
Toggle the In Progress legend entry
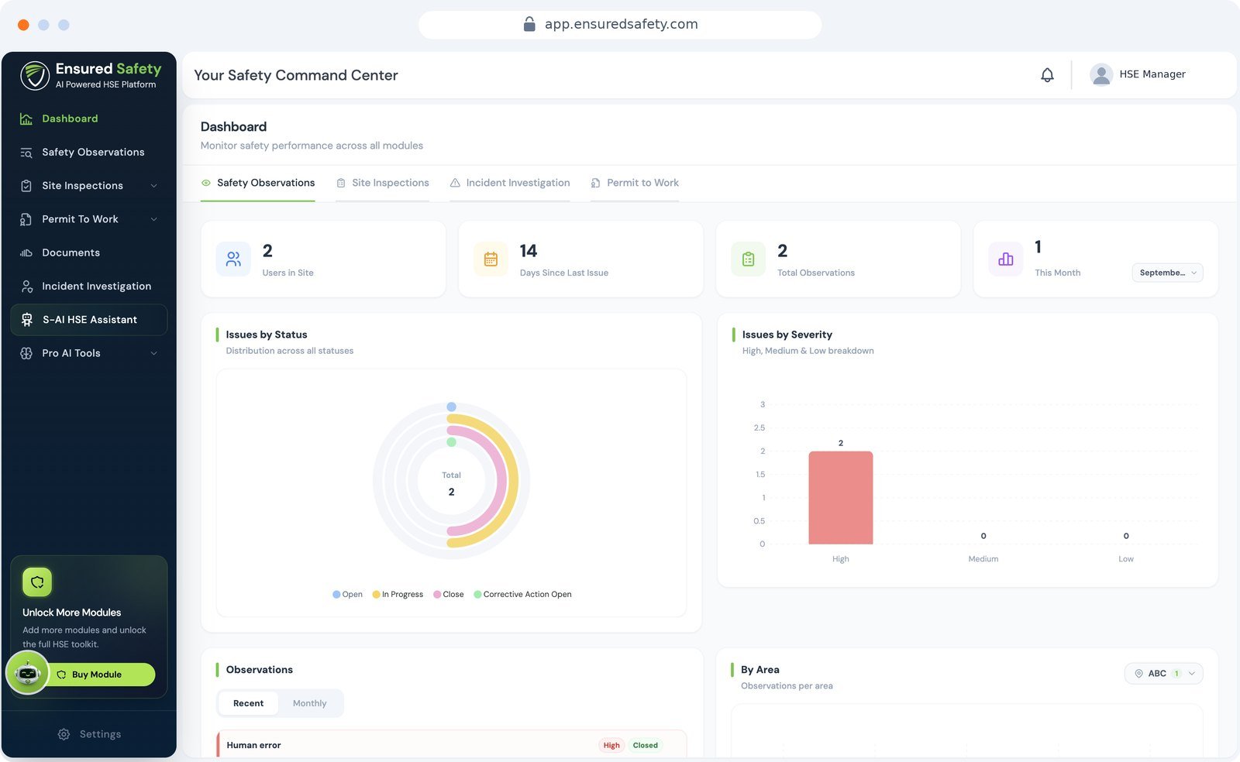(x=398, y=595)
